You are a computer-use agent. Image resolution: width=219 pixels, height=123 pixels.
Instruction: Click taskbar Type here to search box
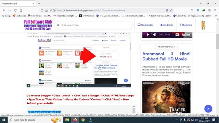35,120
